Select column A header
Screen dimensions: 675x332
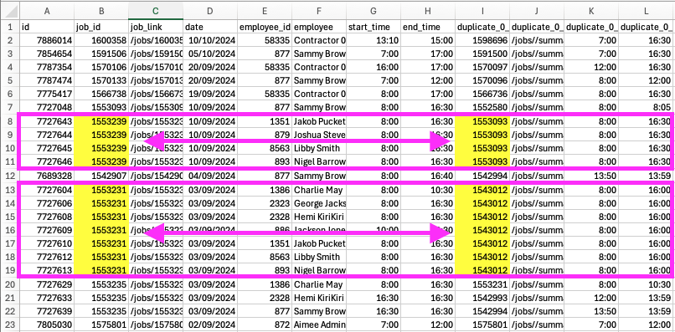[47, 11]
